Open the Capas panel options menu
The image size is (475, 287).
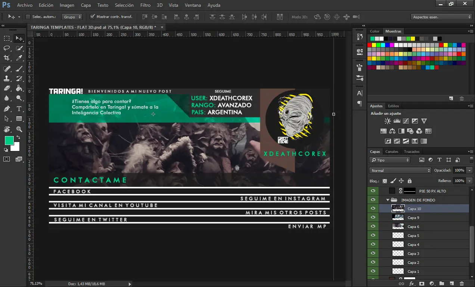point(470,152)
